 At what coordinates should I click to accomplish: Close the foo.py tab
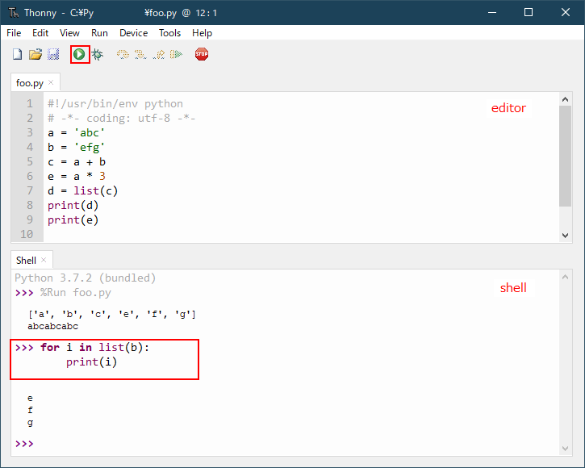pyautogui.click(x=51, y=82)
